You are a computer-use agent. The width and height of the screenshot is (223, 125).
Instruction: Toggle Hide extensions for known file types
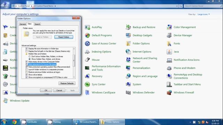(x=26, y=64)
